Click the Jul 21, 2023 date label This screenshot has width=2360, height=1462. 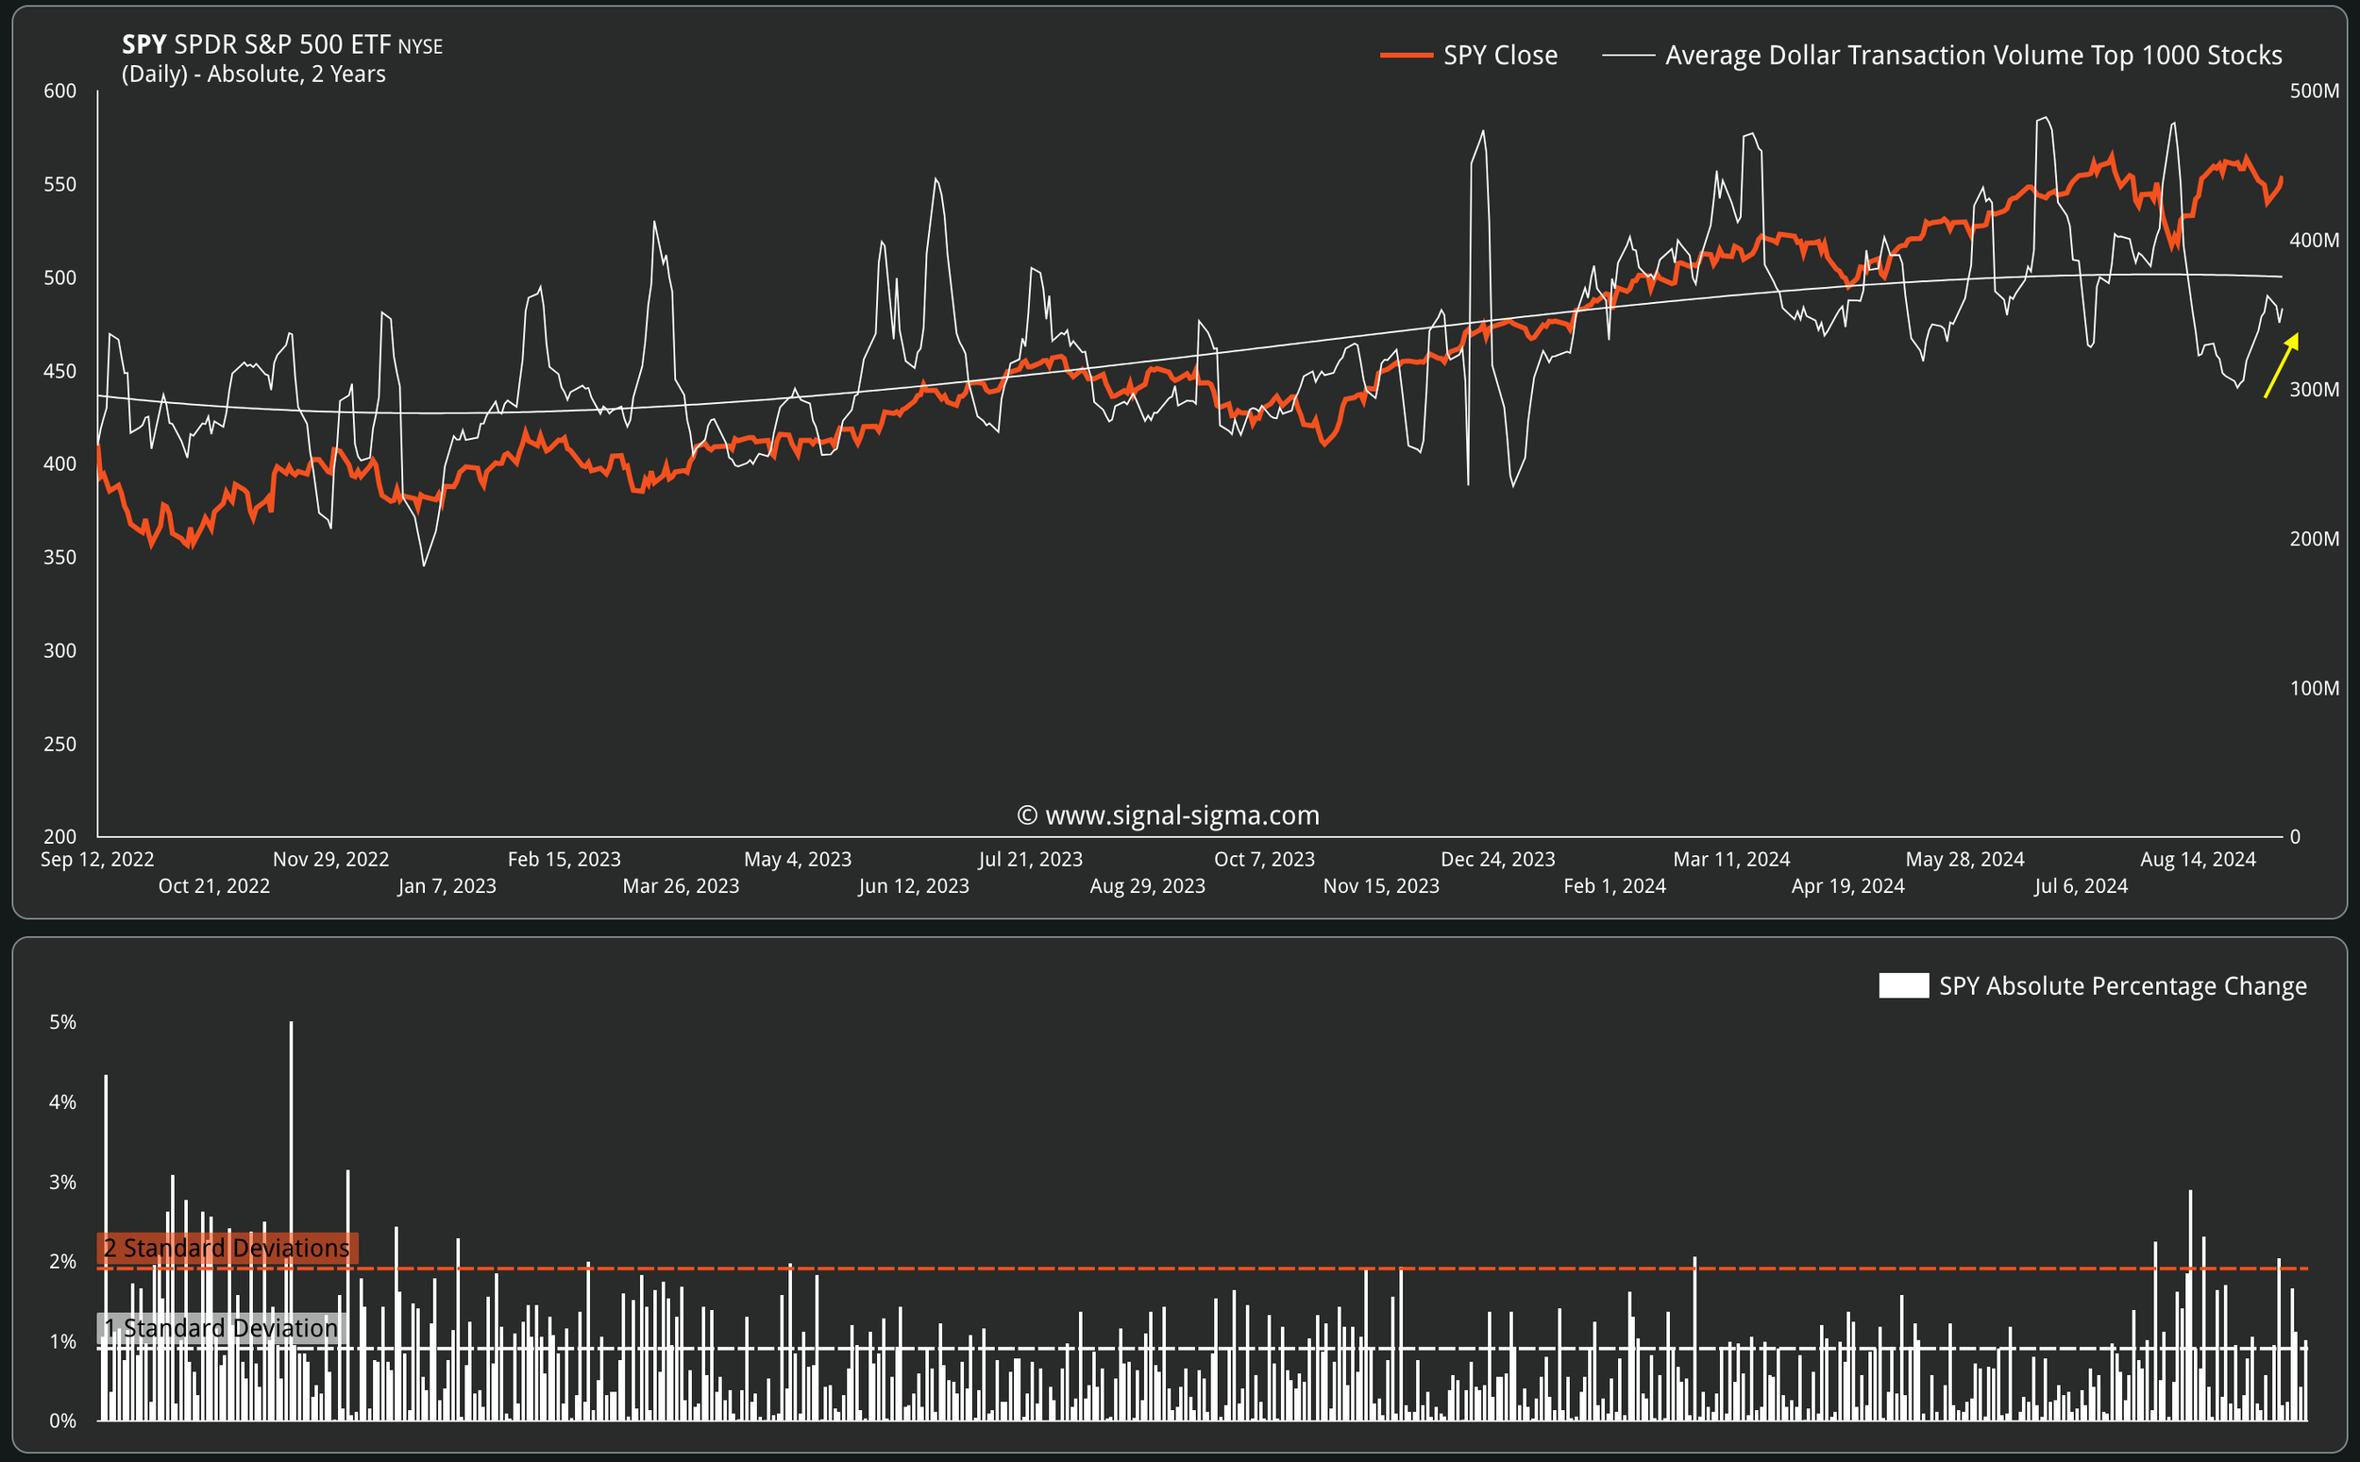tap(1031, 859)
